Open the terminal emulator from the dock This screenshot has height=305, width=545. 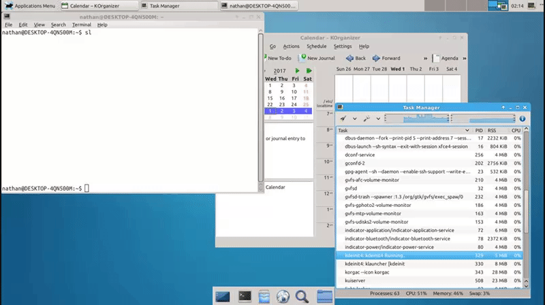point(245,296)
